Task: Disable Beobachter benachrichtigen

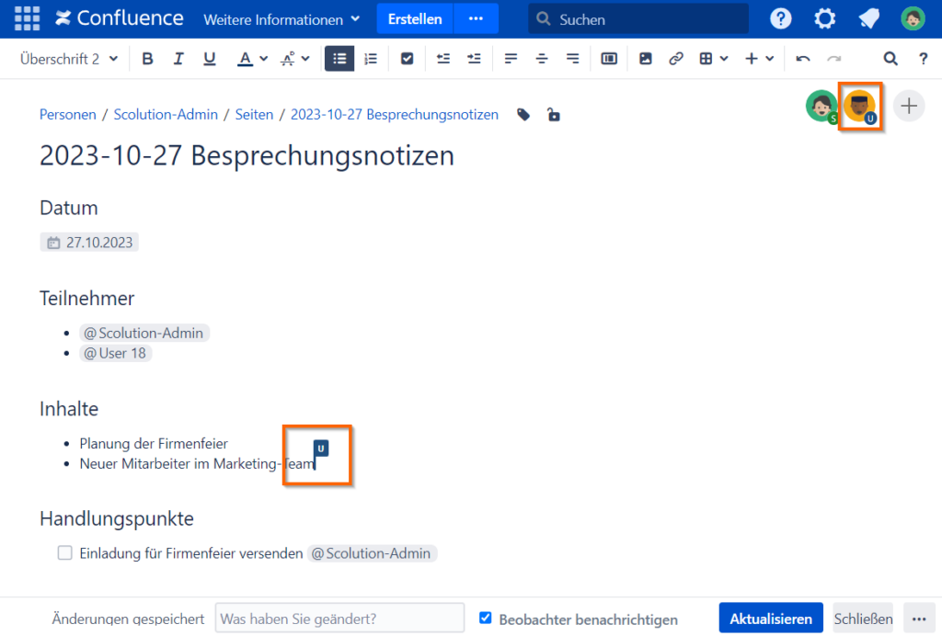Action: click(x=485, y=618)
